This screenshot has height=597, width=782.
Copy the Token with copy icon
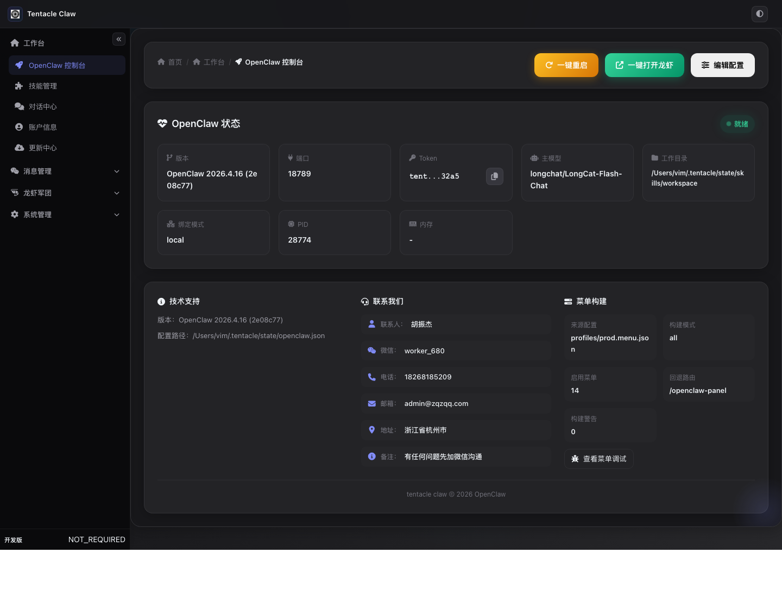[x=495, y=176]
